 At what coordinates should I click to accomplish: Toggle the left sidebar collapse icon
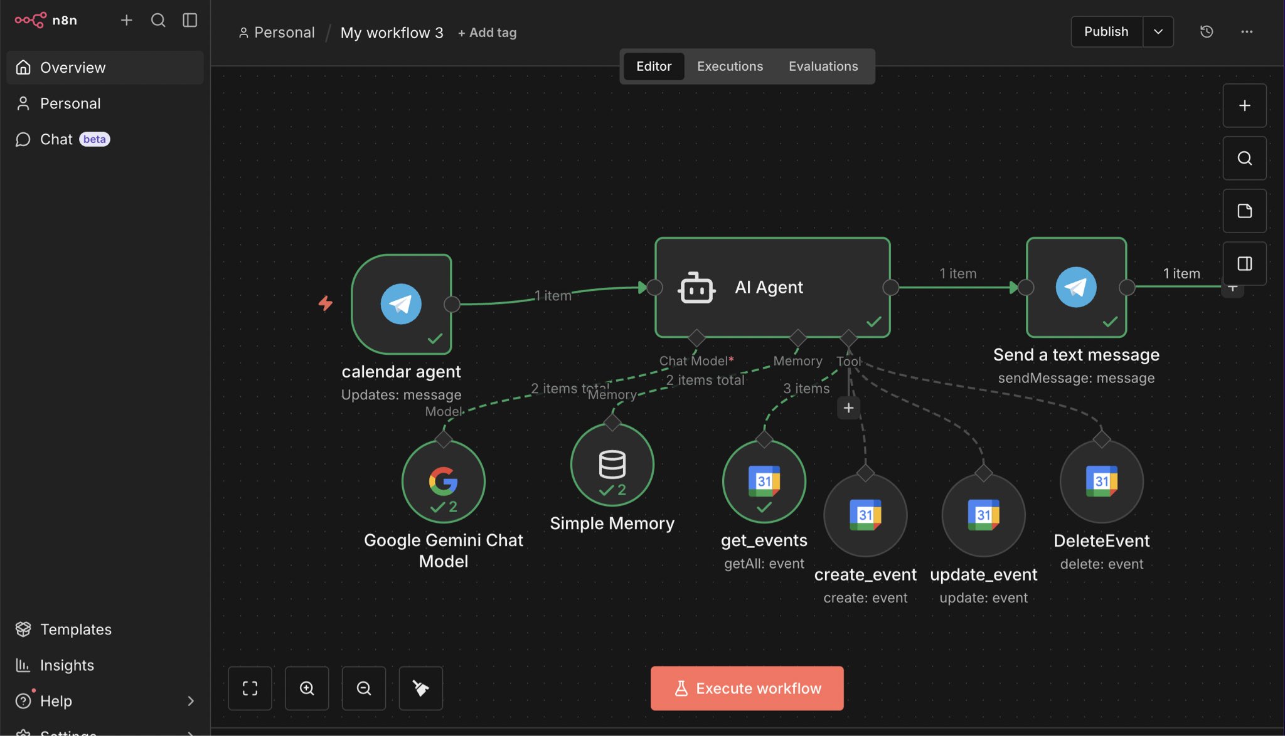[x=189, y=20]
